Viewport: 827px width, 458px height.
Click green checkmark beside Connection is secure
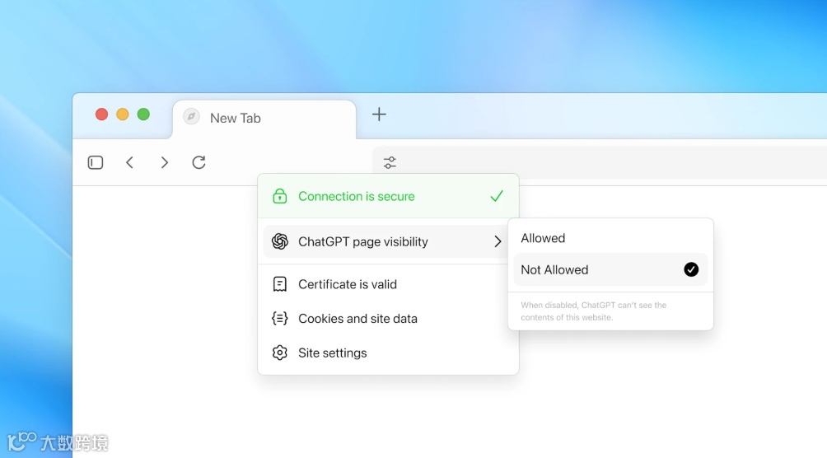[x=497, y=196]
